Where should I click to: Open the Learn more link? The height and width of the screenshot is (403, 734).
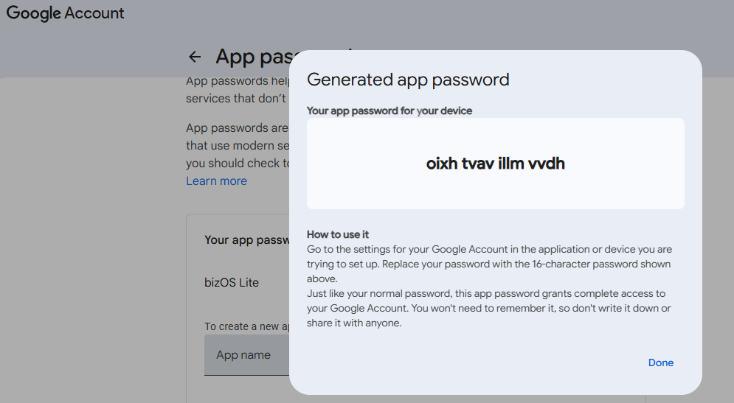pos(216,181)
